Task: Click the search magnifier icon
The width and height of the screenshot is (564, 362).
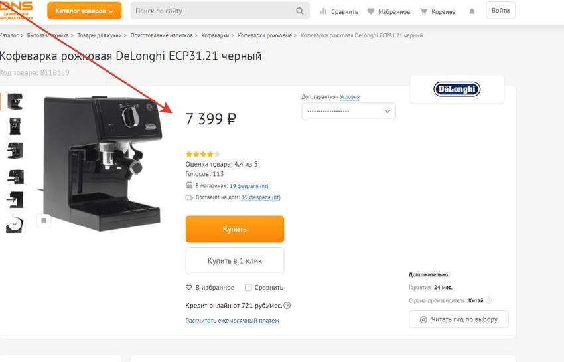Action: pos(300,11)
